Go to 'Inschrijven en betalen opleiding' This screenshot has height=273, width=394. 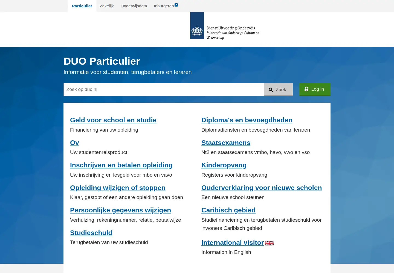[121, 165]
